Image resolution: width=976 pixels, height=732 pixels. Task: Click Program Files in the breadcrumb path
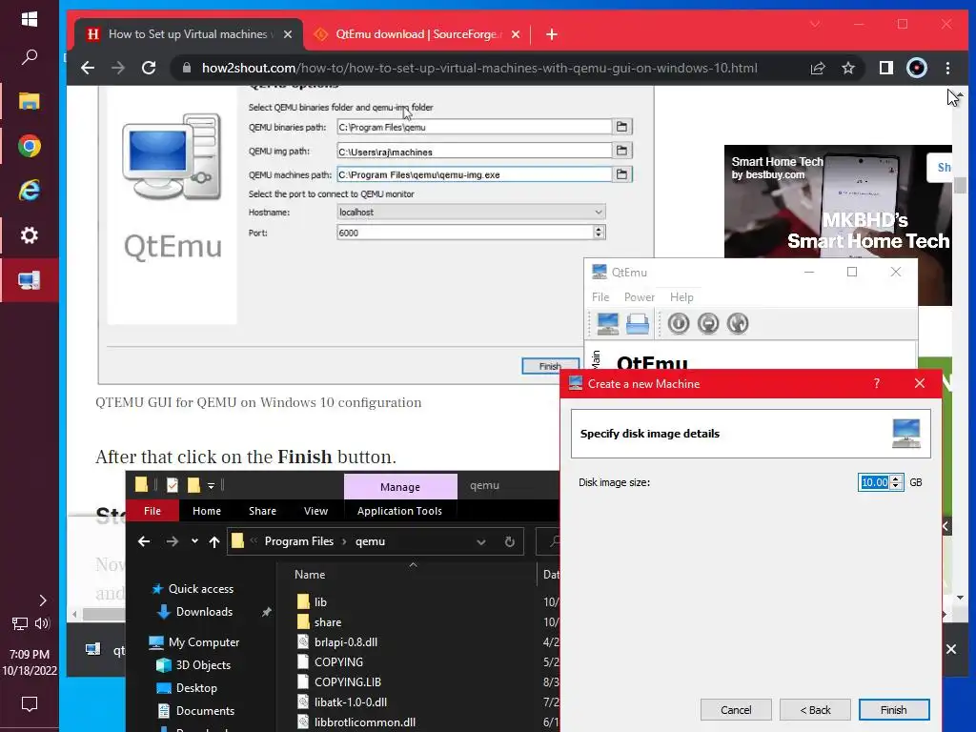298,541
